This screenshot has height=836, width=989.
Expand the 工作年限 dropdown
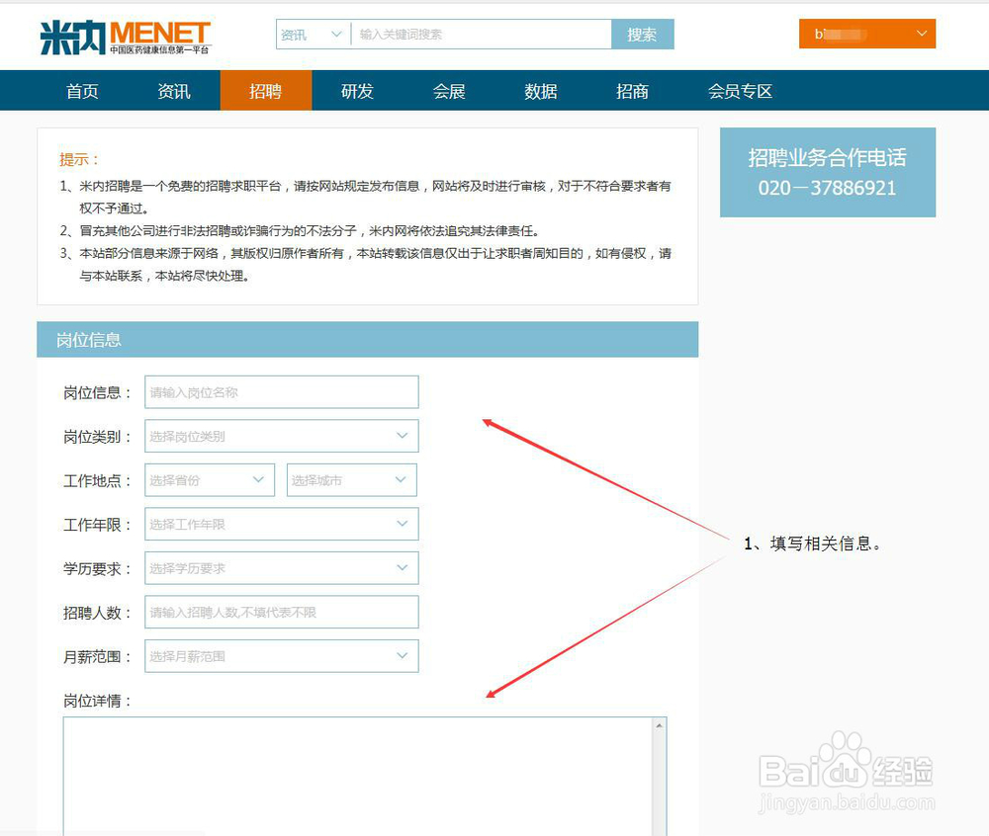point(281,524)
